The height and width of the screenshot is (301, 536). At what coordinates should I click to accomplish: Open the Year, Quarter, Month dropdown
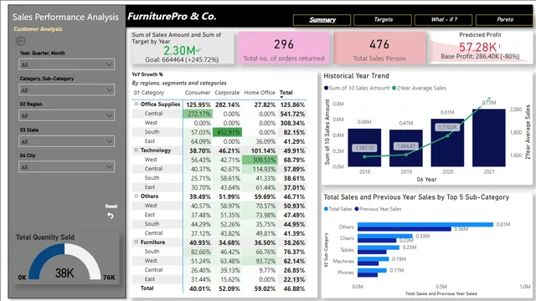tap(67, 64)
